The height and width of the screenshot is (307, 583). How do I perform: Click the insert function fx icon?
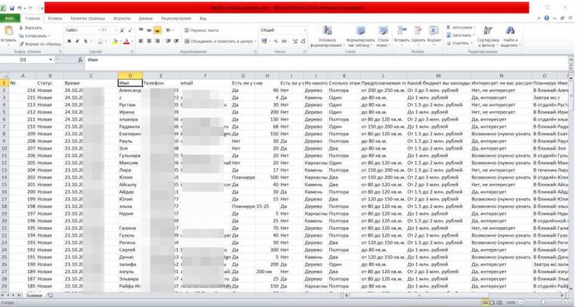click(x=80, y=60)
